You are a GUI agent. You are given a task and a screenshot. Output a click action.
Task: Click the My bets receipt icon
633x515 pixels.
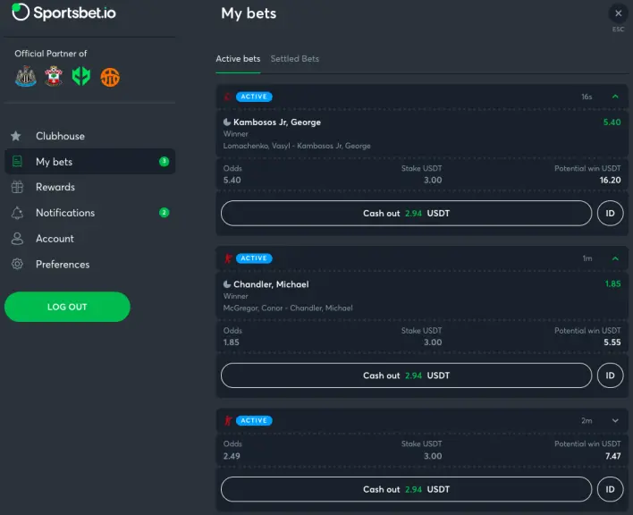coord(17,162)
